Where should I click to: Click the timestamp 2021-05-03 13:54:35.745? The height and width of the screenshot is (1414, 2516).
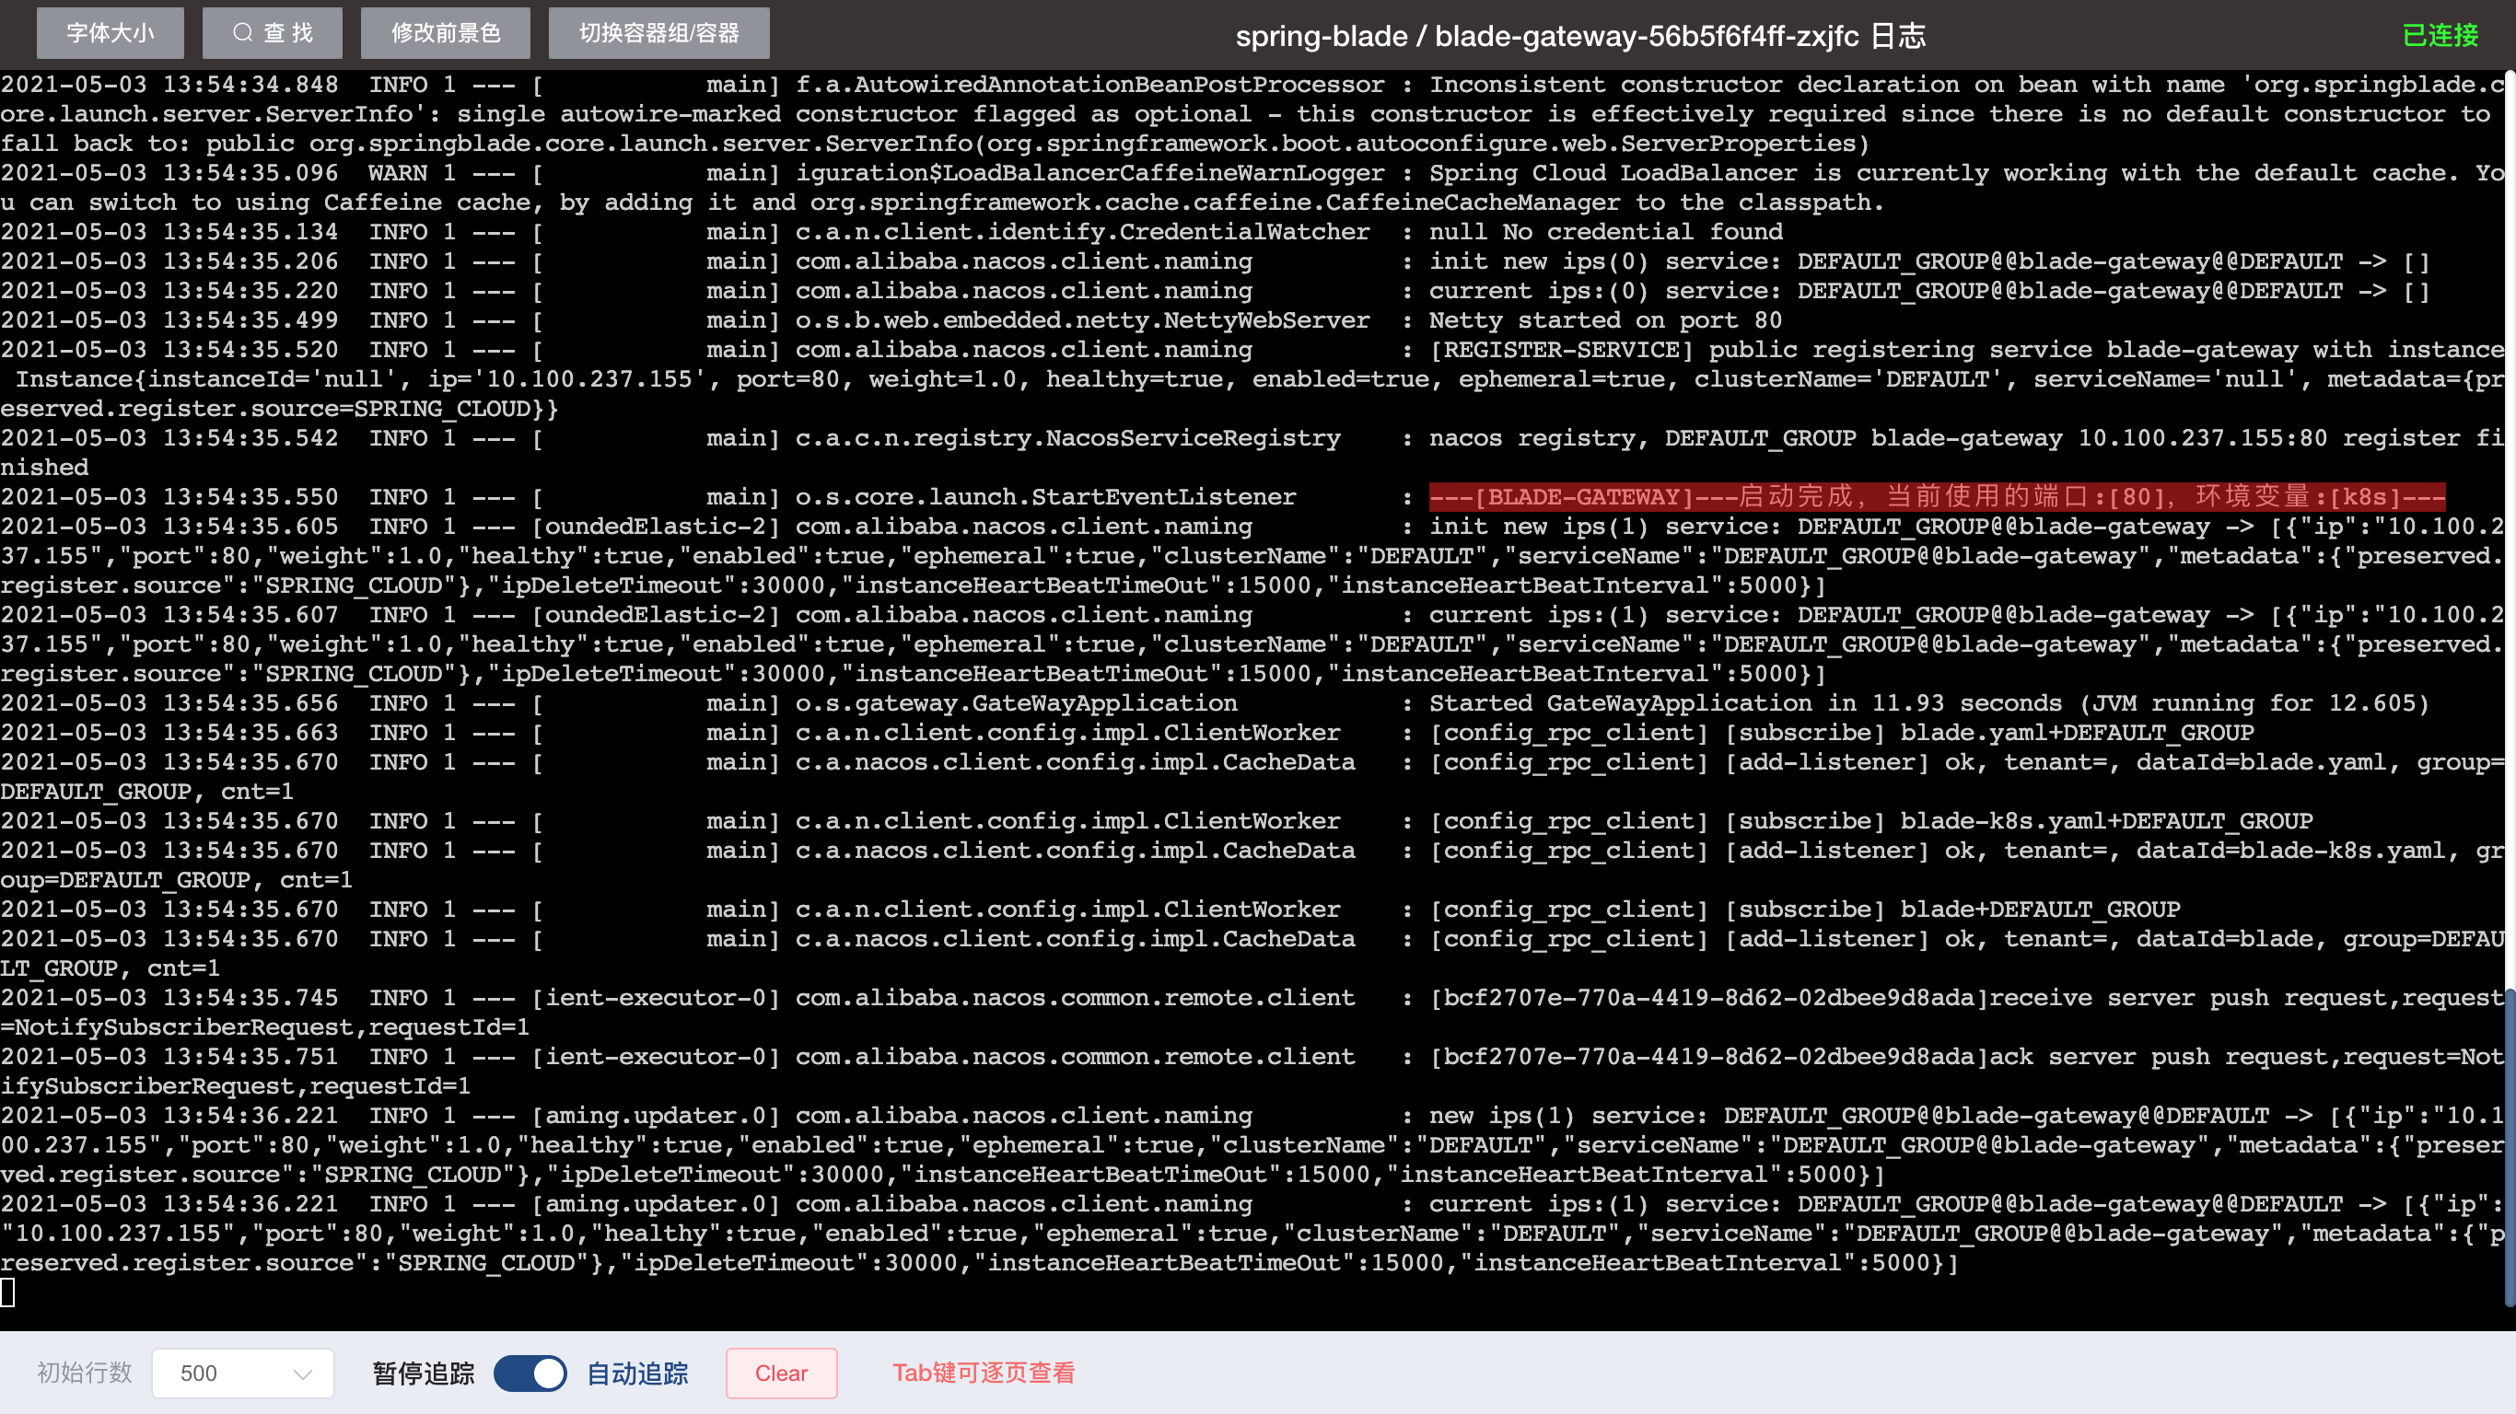click(170, 997)
